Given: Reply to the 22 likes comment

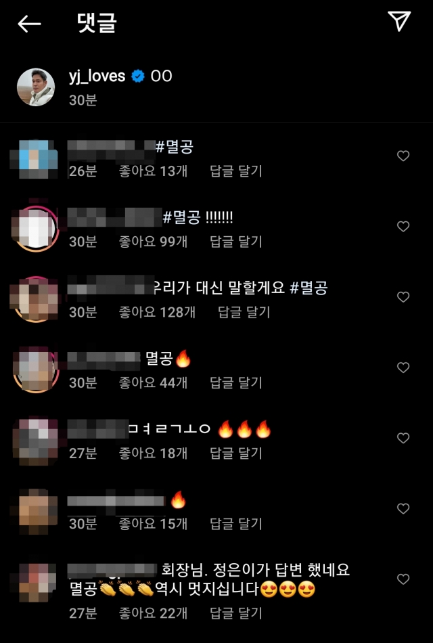Looking at the screenshot, I should tap(235, 613).
